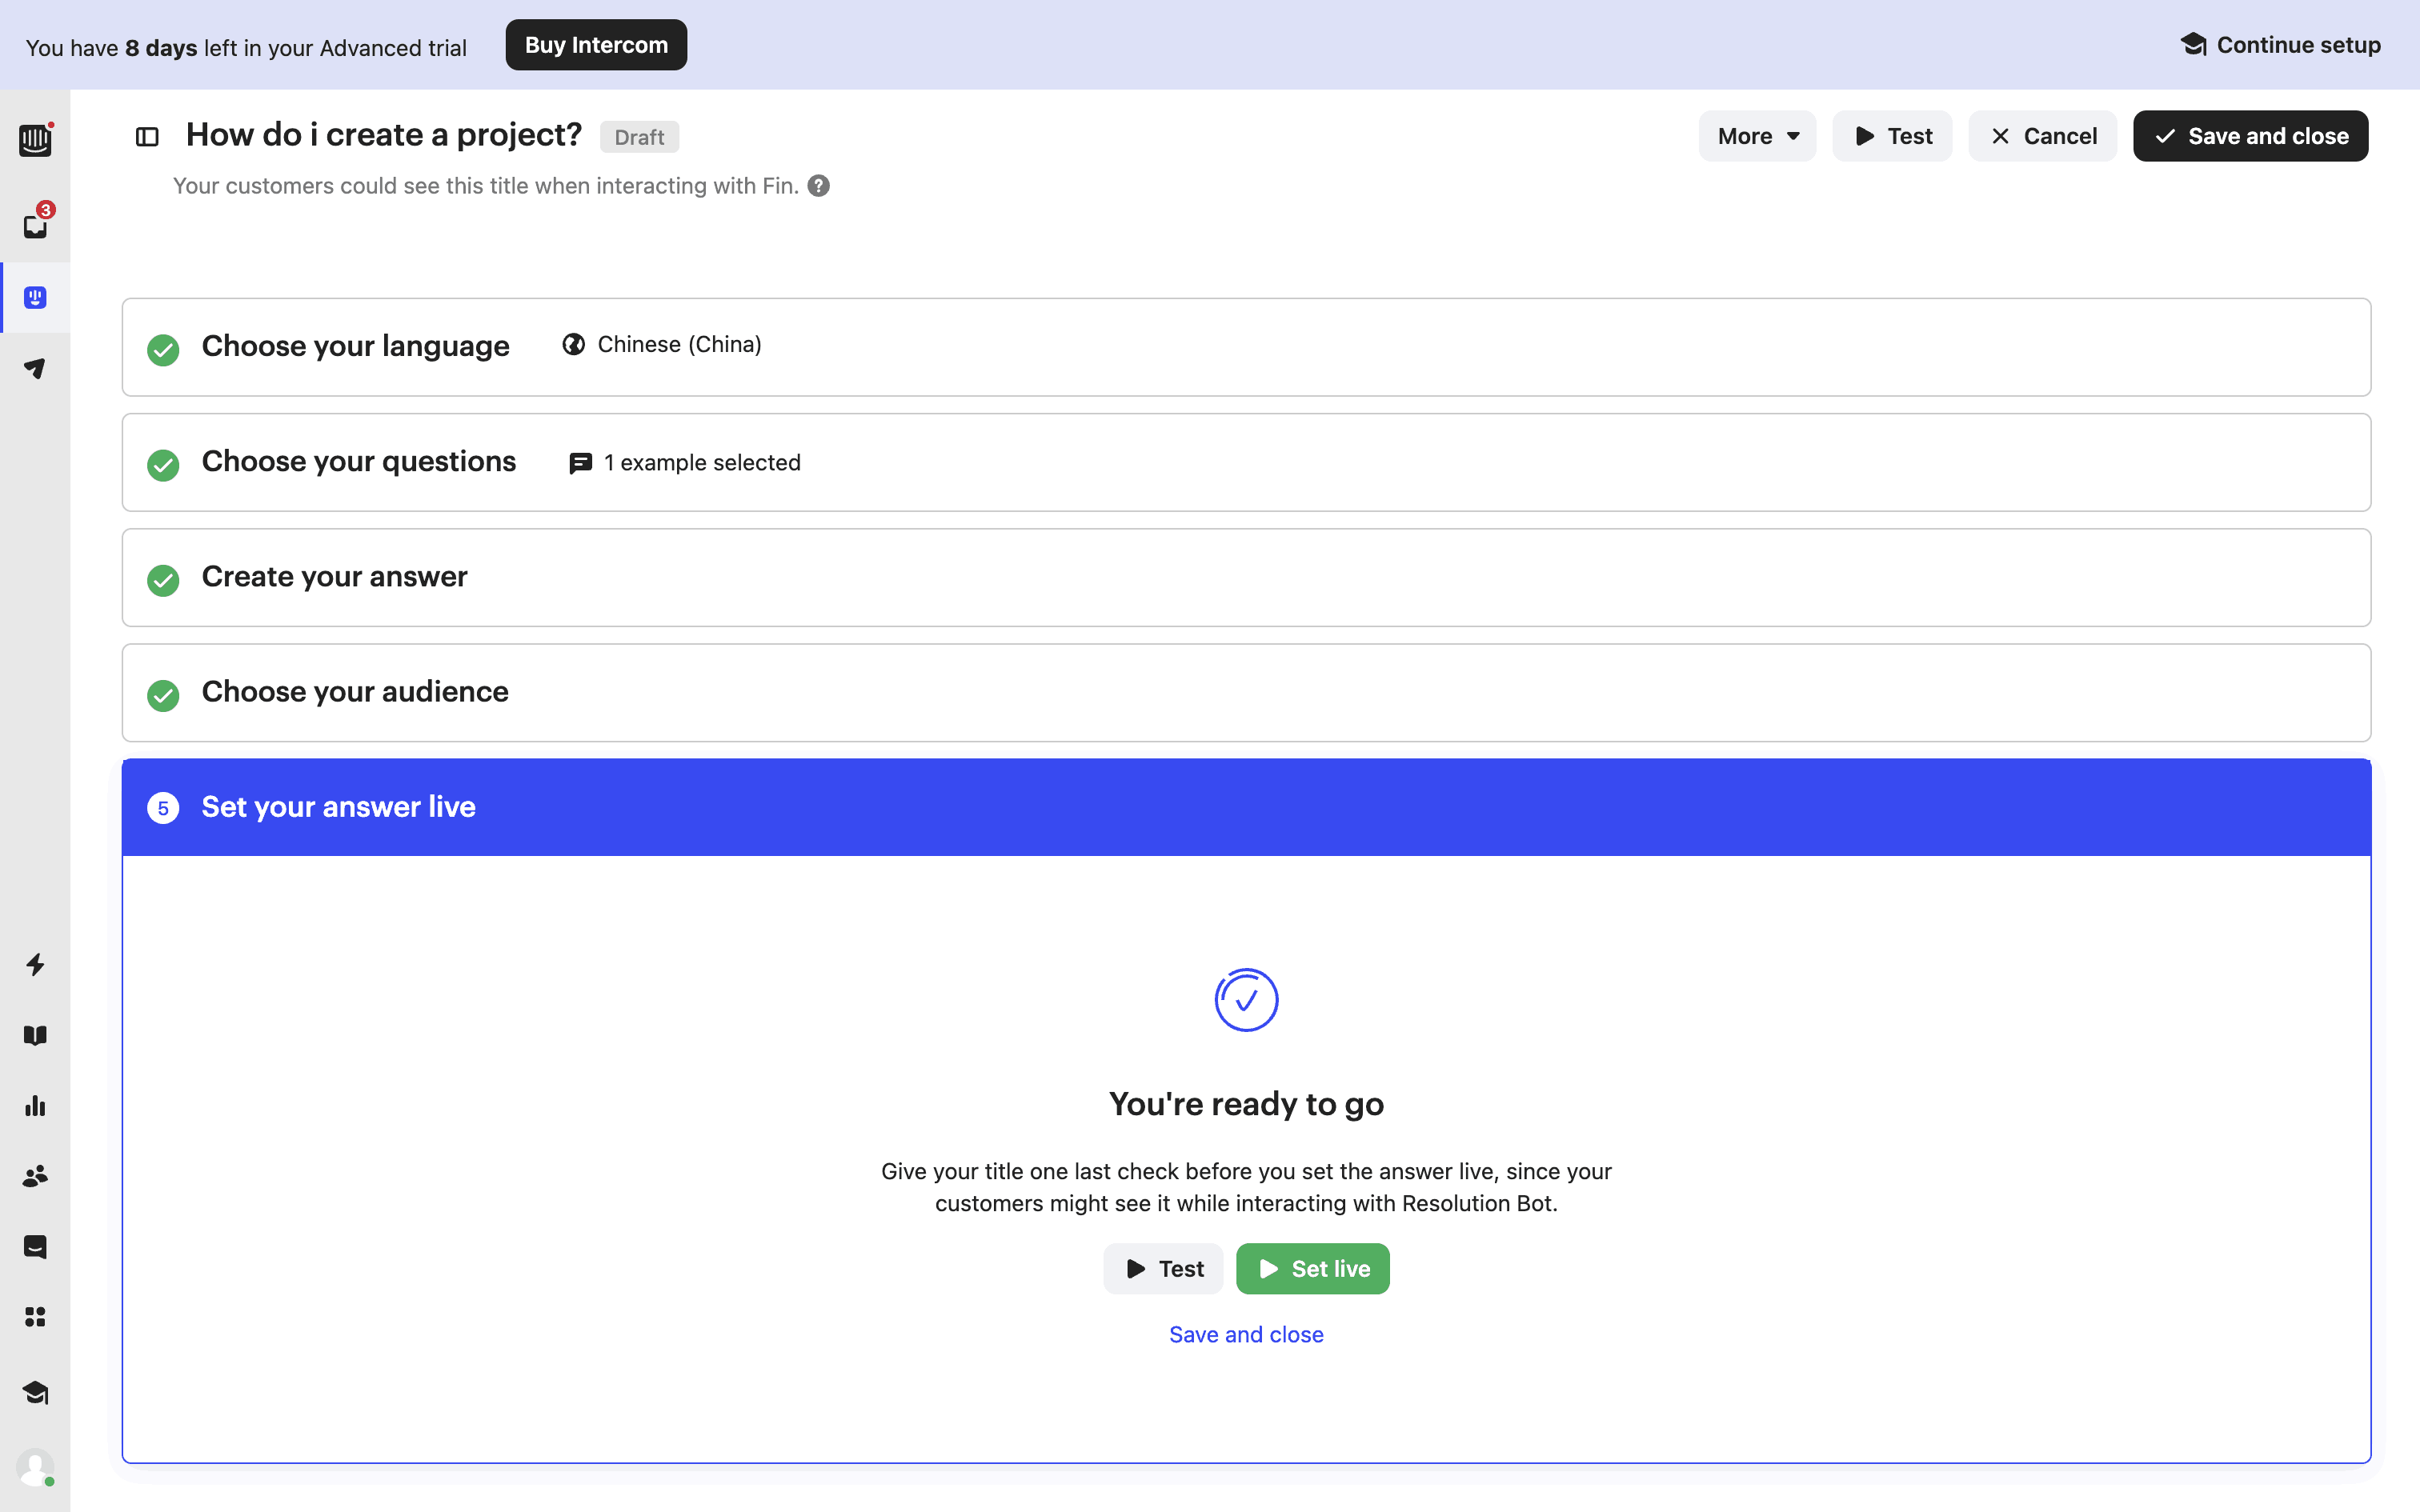Open the Inbox icon with notification badge
Viewport: 2420px width, 1512px height.
[x=36, y=225]
